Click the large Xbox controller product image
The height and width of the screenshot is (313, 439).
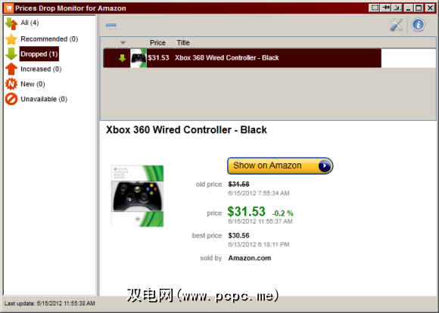tap(137, 196)
